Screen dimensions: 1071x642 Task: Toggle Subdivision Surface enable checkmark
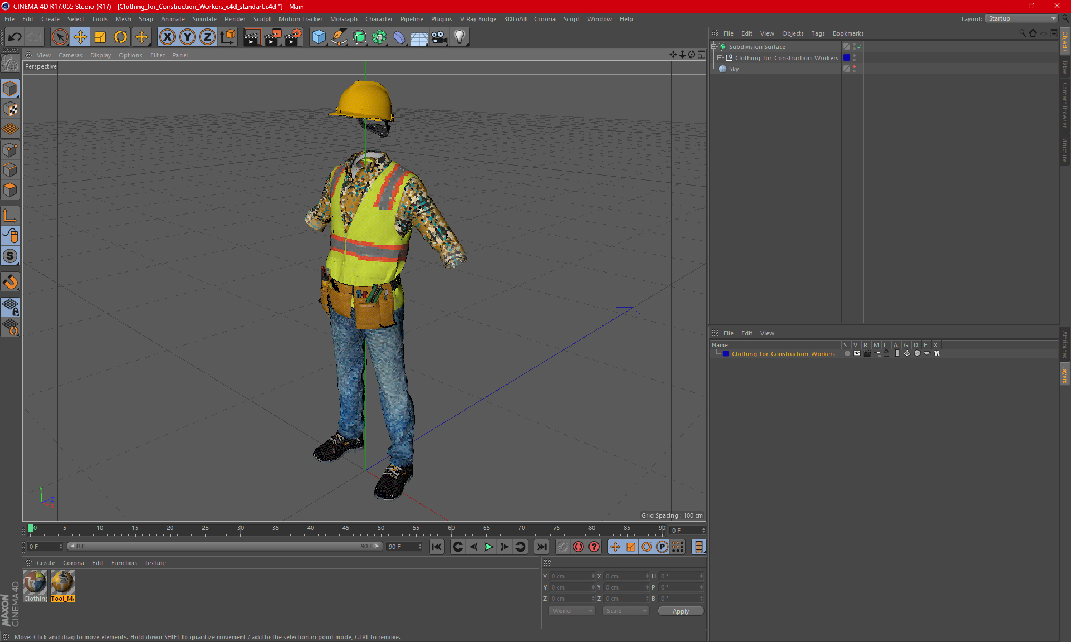tap(860, 47)
